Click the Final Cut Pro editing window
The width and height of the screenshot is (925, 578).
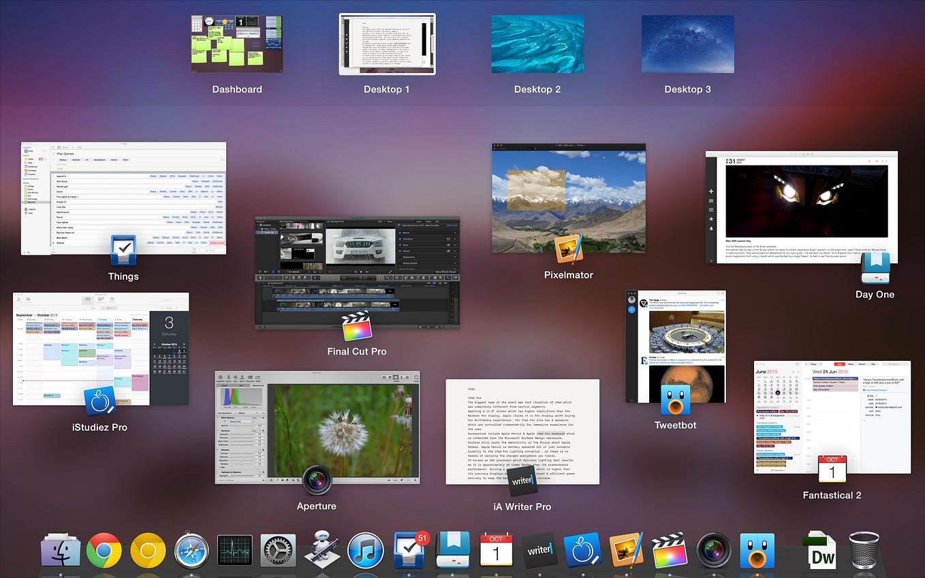(356, 272)
